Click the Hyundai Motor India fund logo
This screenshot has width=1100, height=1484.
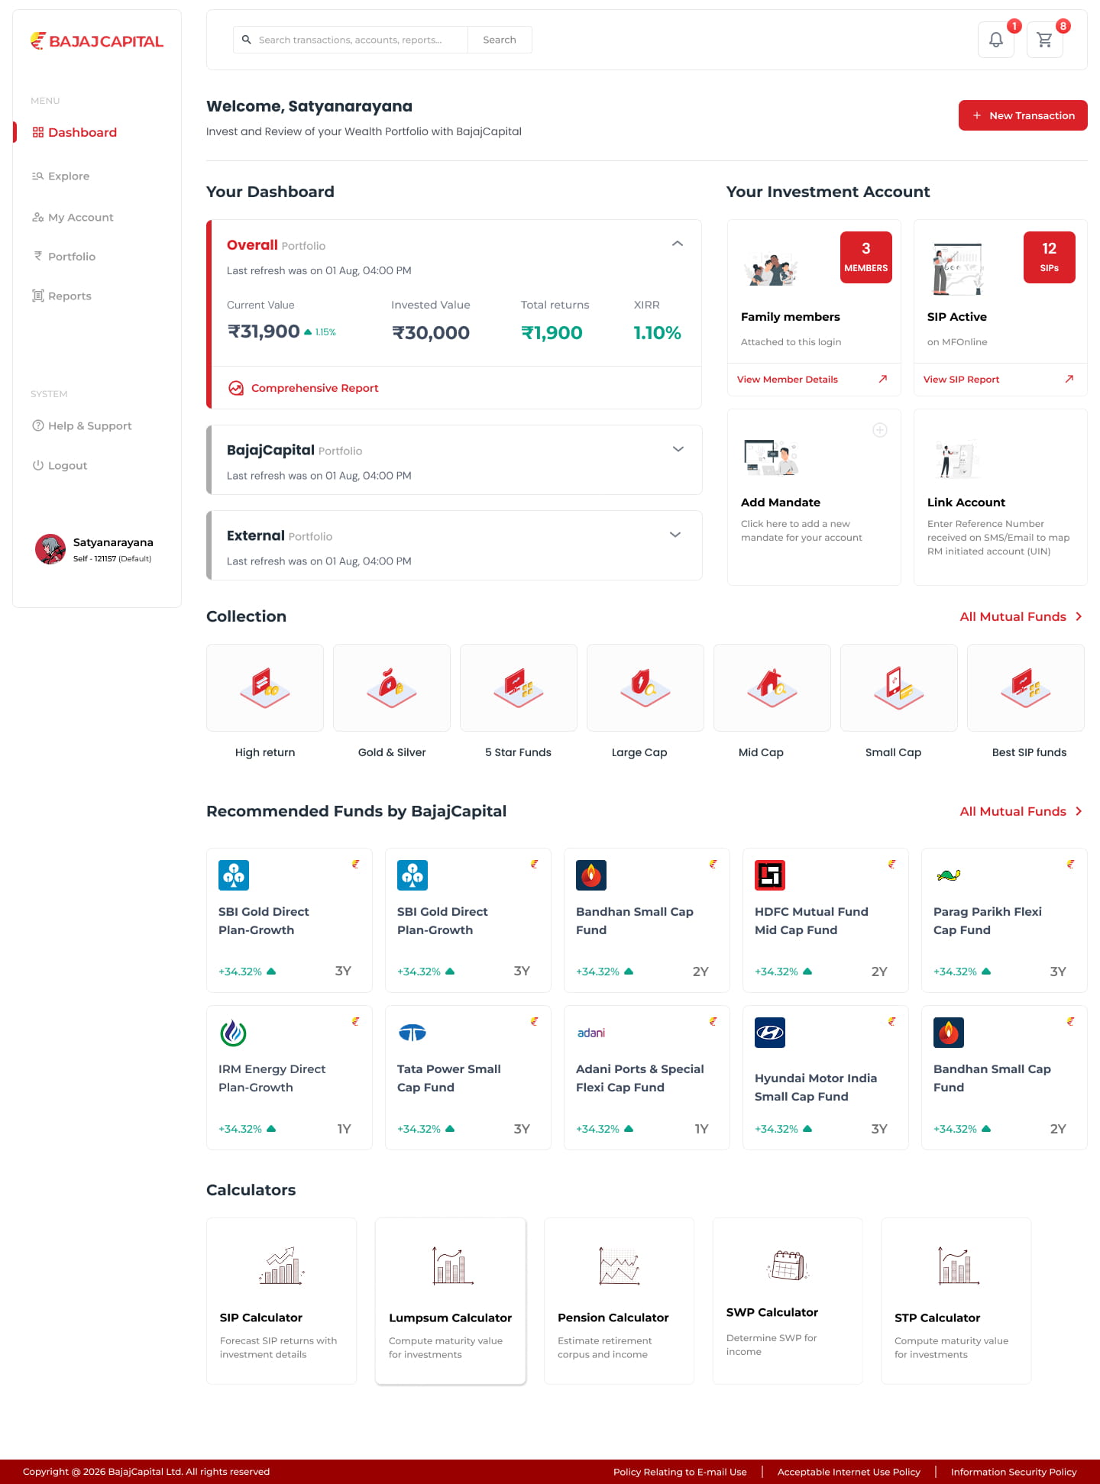[x=770, y=1033]
